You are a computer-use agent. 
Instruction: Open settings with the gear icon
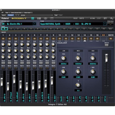click(x=112, y=18)
